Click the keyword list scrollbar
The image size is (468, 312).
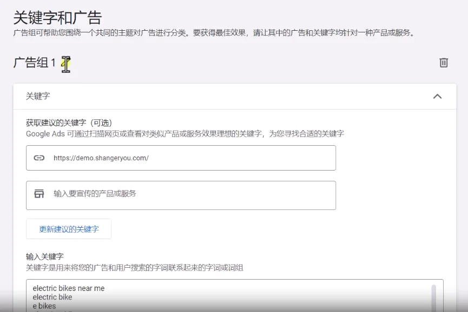(x=434, y=298)
